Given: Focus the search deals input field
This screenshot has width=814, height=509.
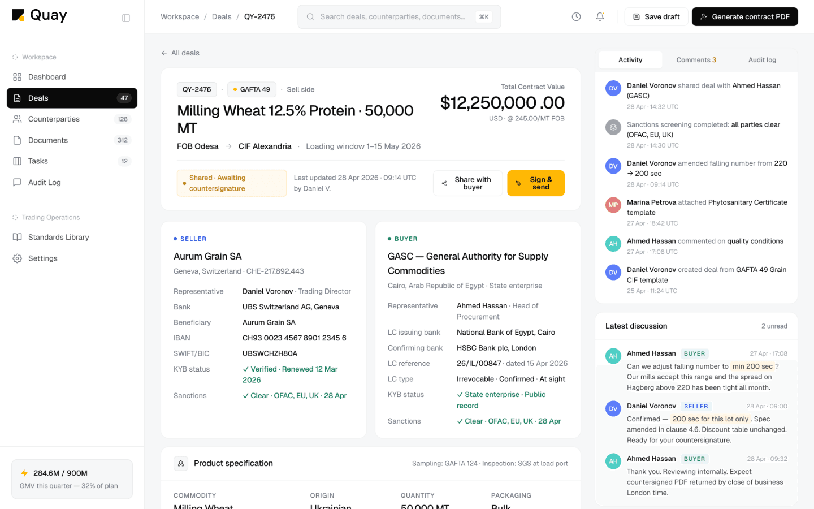Looking at the screenshot, I should 399,17.
